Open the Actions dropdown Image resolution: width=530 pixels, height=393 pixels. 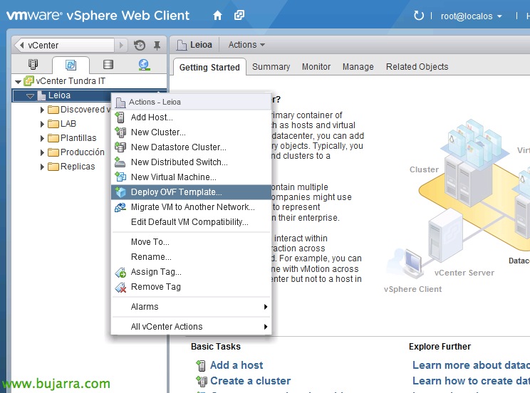246,45
